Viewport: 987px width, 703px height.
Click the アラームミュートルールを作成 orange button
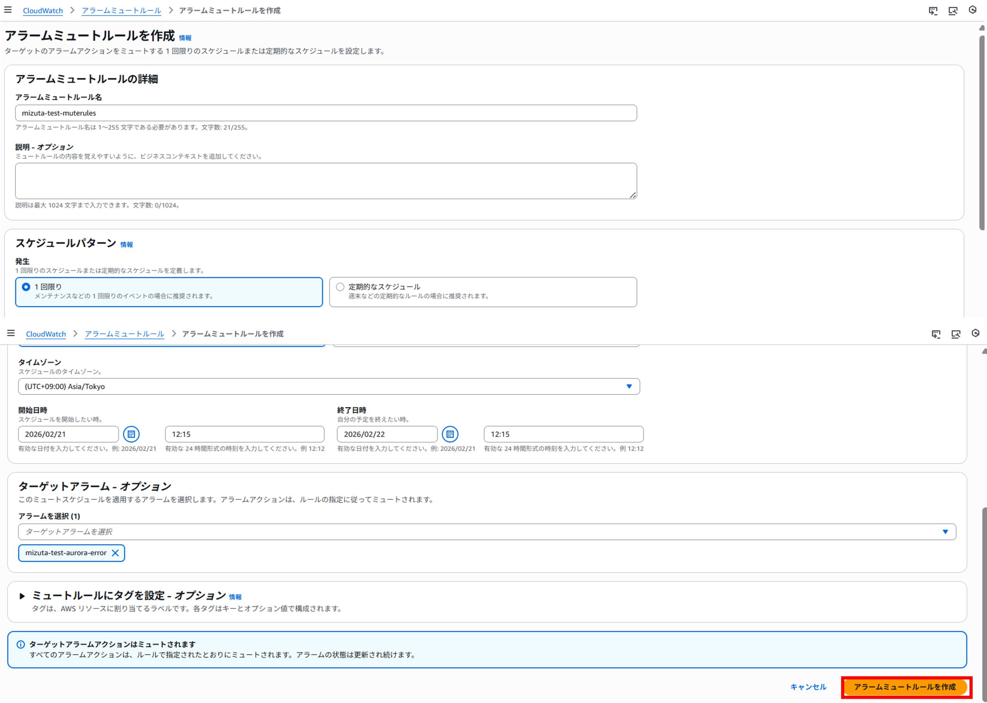[x=904, y=687]
